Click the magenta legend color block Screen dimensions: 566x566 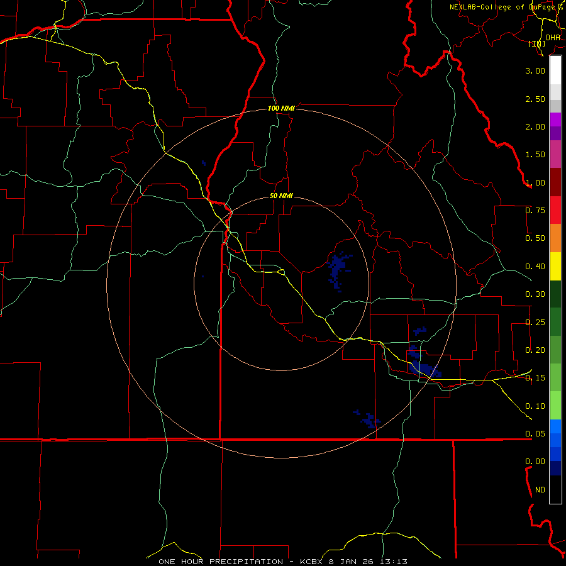point(555,119)
